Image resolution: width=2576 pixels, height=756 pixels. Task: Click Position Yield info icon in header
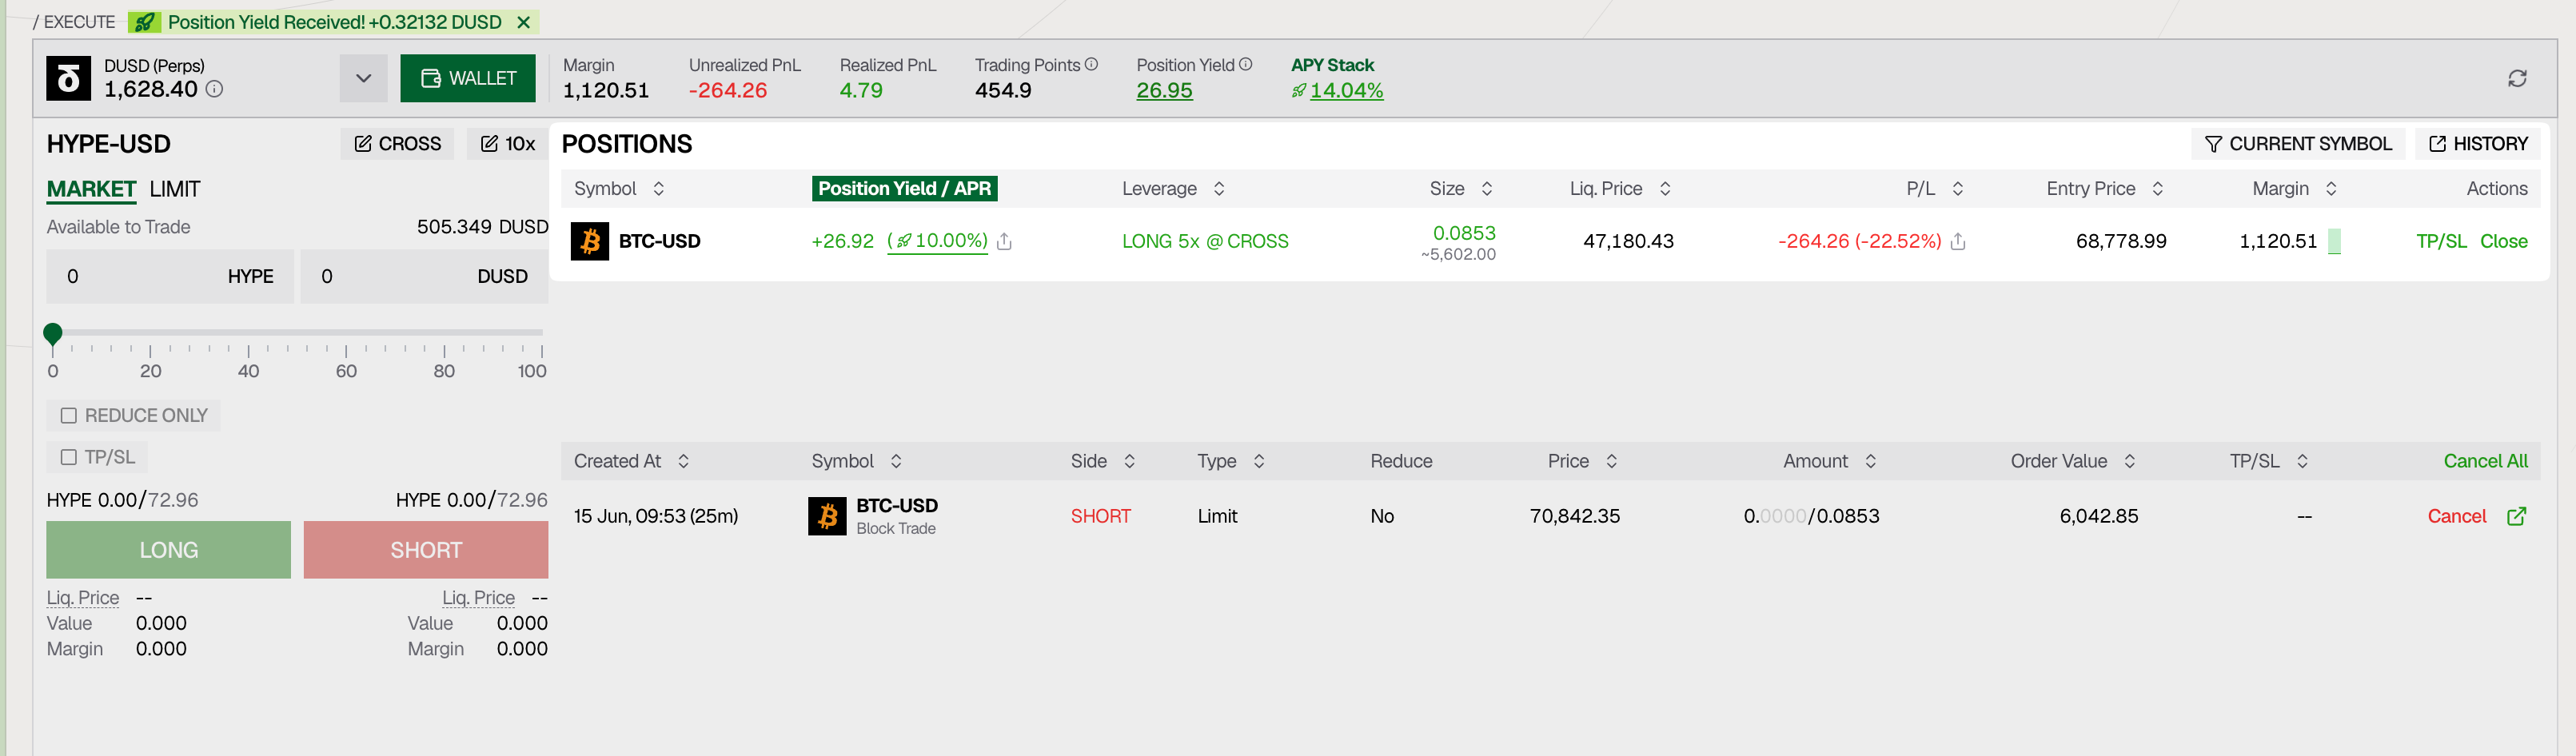tap(1245, 64)
